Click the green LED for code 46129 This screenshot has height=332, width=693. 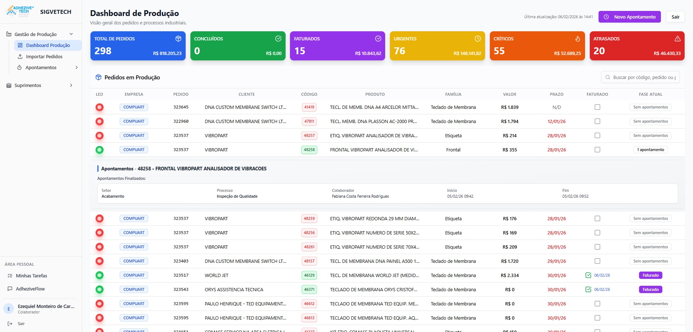(x=100, y=276)
